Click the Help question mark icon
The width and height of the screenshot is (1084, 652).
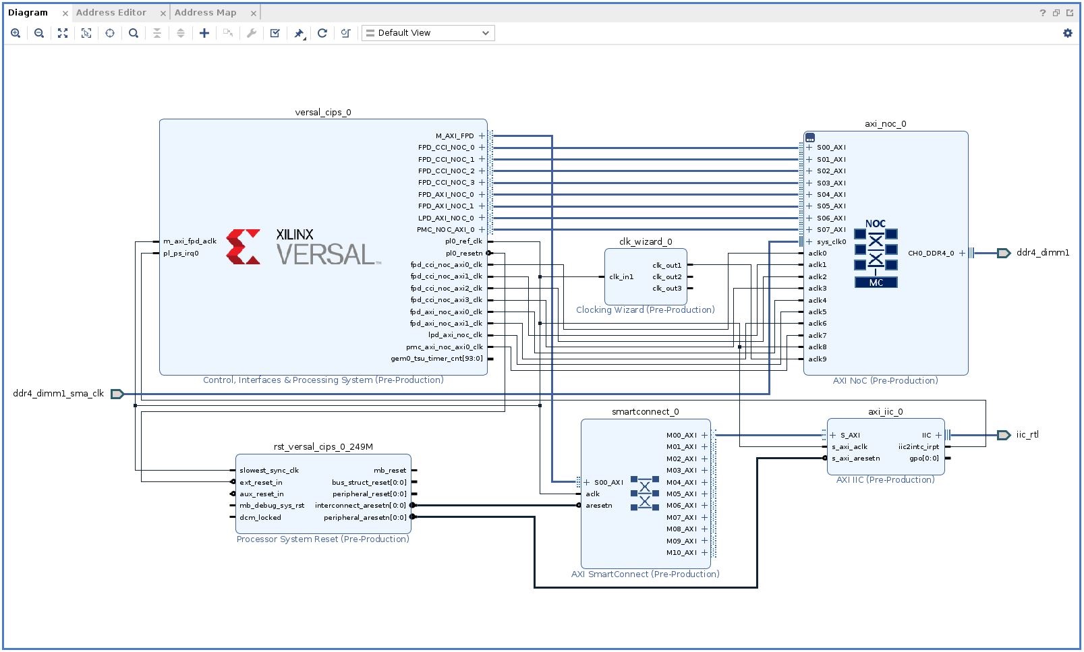(x=1043, y=13)
